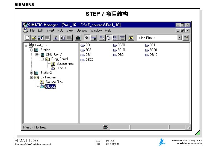Select the Pro1_16 project in the tree
The height and width of the screenshot is (147, 213).
click(41, 45)
